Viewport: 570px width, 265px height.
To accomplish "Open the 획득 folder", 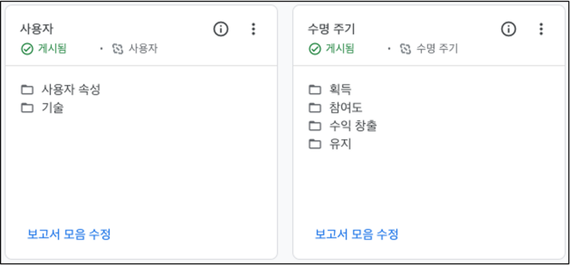I will click(x=330, y=90).
